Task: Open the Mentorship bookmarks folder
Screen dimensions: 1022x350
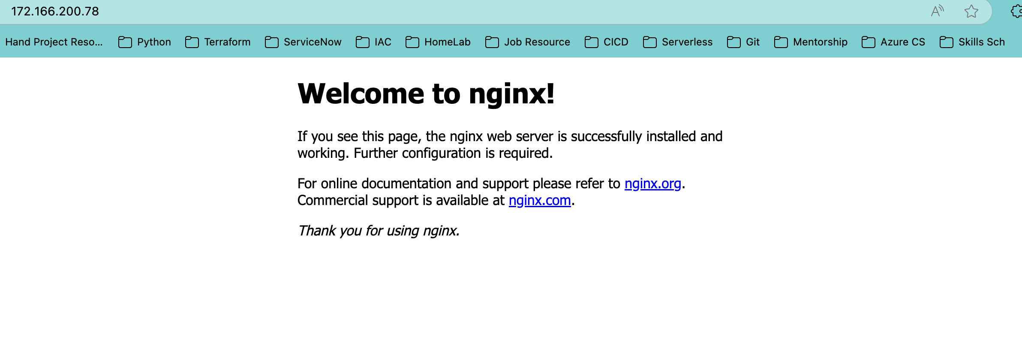Action: point(811,42)
